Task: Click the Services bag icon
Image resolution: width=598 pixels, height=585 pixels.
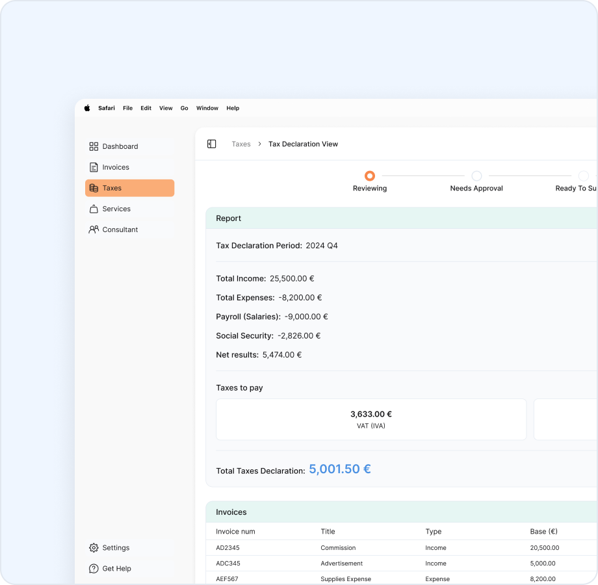Action: (94, 209)
